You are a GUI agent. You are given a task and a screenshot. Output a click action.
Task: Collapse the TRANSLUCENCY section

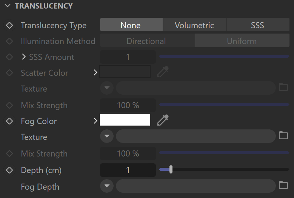8,6
